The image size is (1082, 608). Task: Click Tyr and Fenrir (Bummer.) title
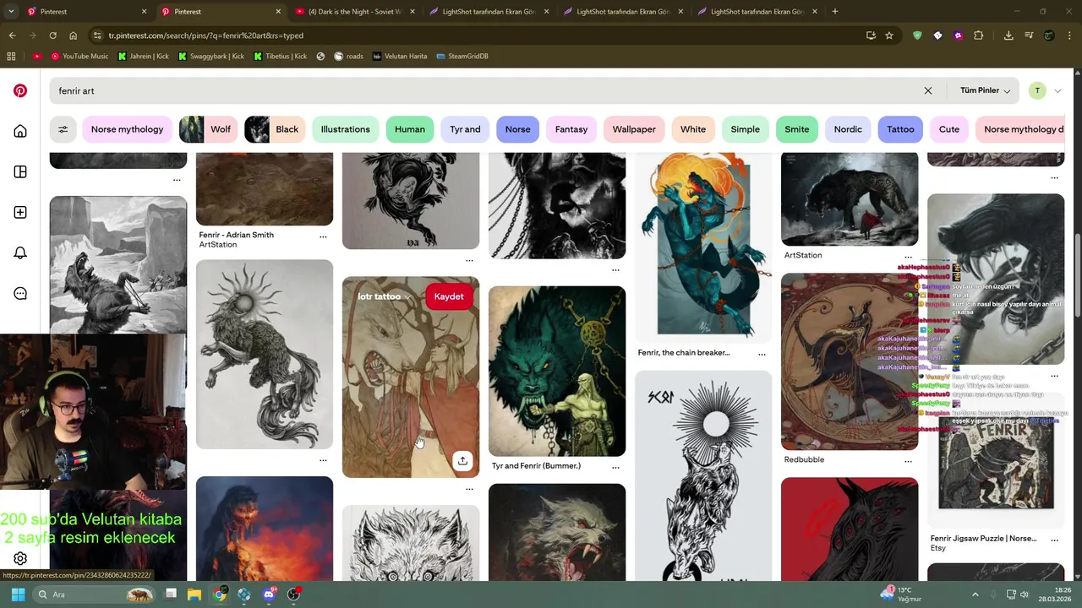click(536, 465)
